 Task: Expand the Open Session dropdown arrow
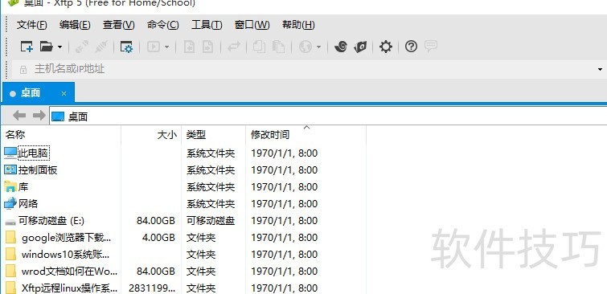click(59, 47)
